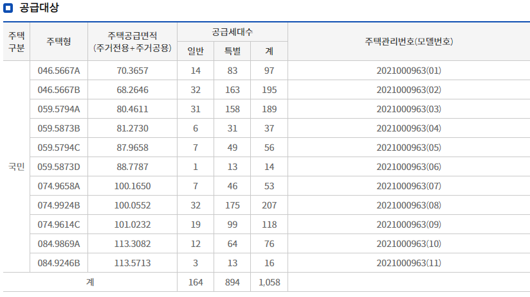Click total 195 in 046.5667B row
The width and height of the screenshot is (530, 297).
pos(270,90)
